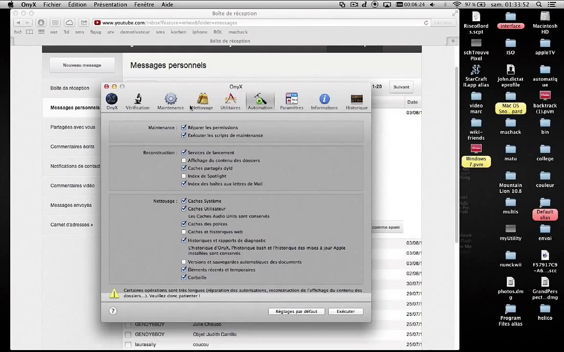Open Safari top sites grid icon

coord(41,32)
